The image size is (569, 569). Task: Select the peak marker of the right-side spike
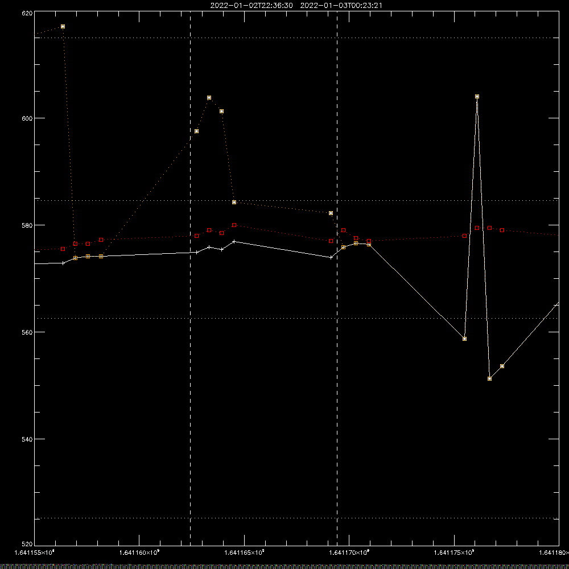[x=477, y=97]
